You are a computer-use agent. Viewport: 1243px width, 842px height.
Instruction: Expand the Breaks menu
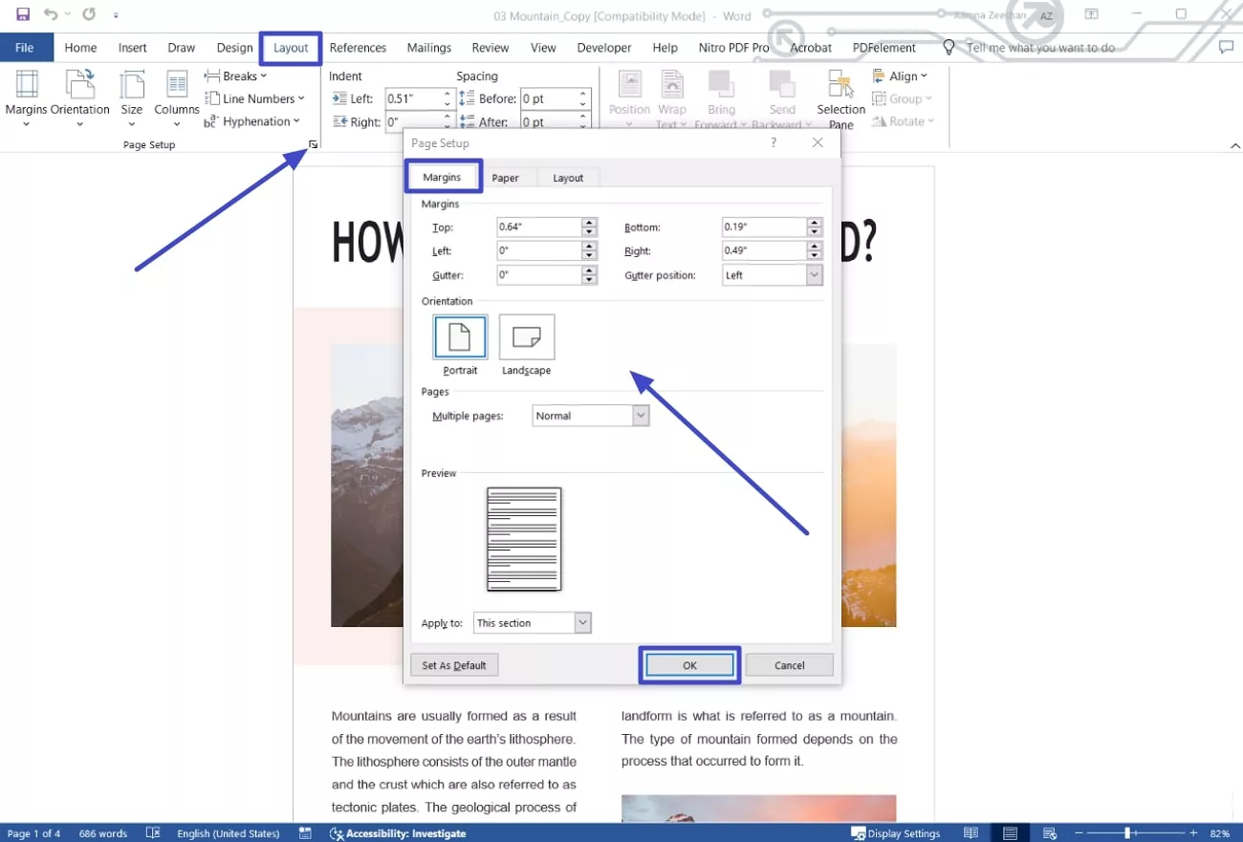click(236, 76)
